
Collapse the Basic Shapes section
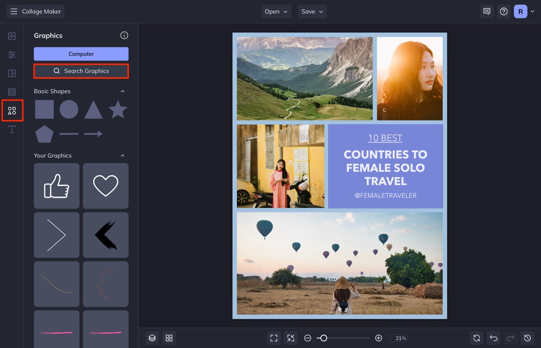(123, 91)
